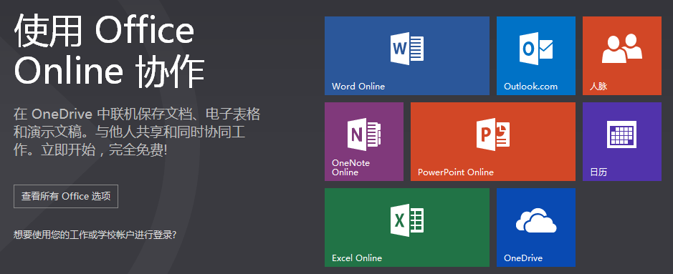Click 查看所有 Office 选项 button
Screen dimensions: 673x274
pos(66,197)
